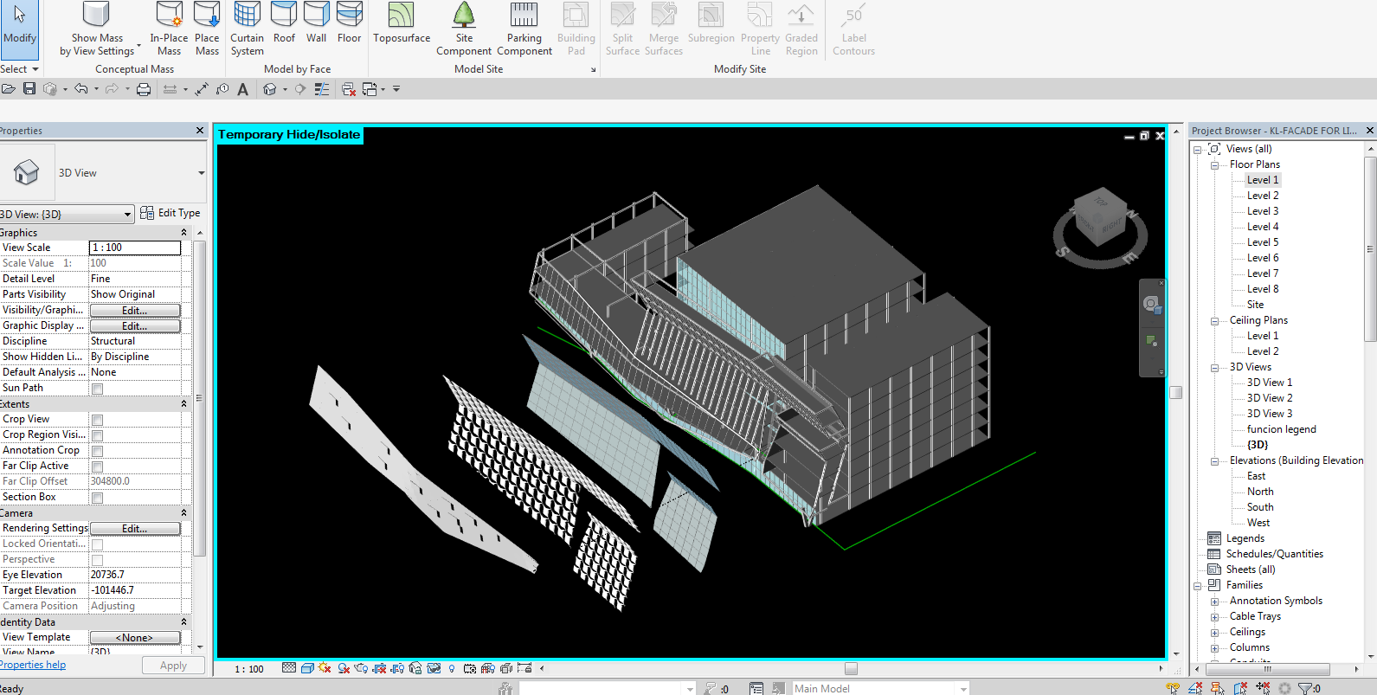Select the Floor by face tool
The width and height of the screenshot is (1377, 695).
click(x=349, y=23)
